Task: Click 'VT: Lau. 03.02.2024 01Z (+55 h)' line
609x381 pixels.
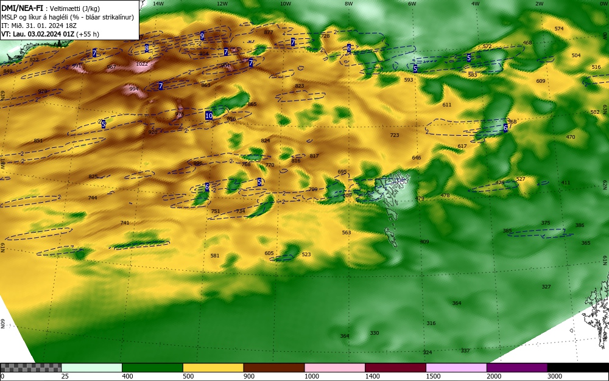Action: pos(50,34)
